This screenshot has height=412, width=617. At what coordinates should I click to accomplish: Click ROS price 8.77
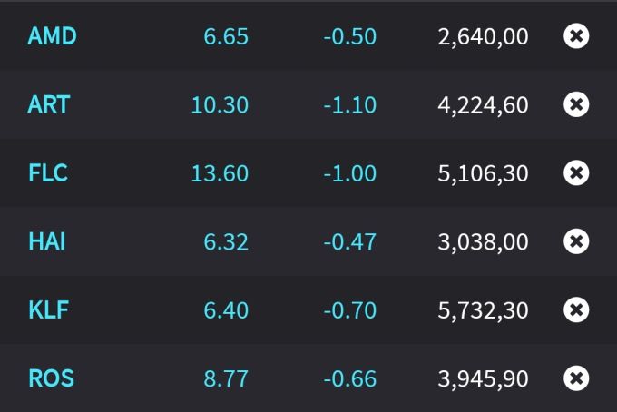226,378
